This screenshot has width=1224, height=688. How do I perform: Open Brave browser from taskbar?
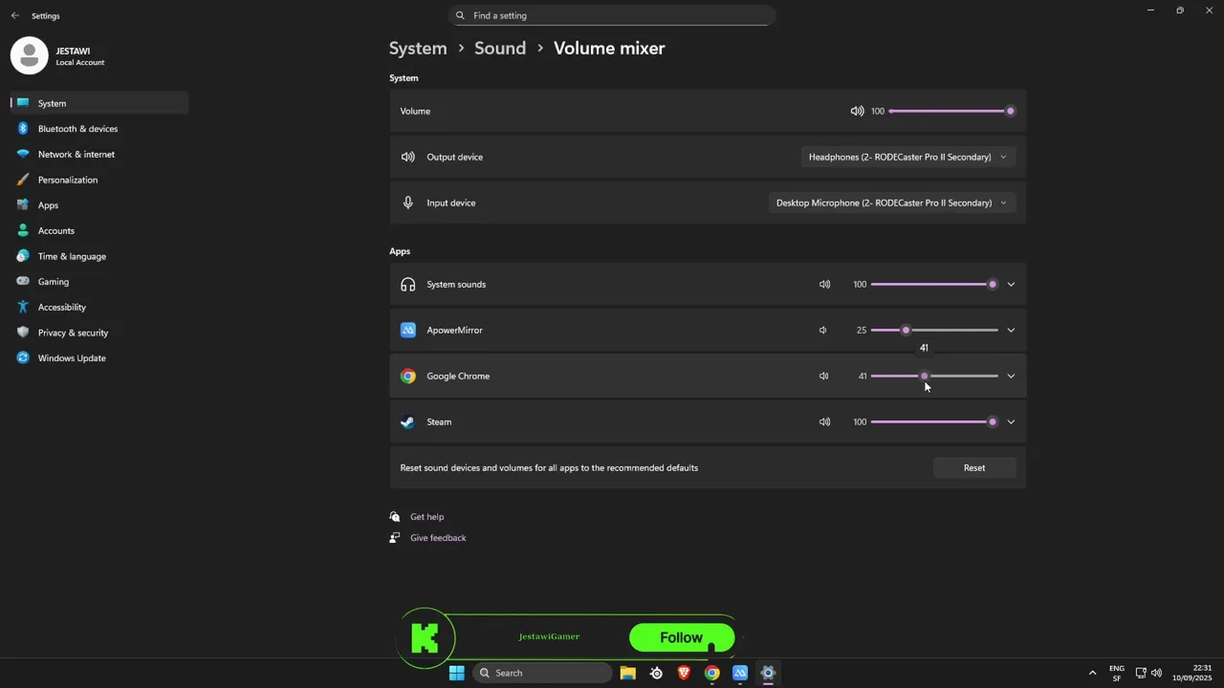[x=684, y=673]
